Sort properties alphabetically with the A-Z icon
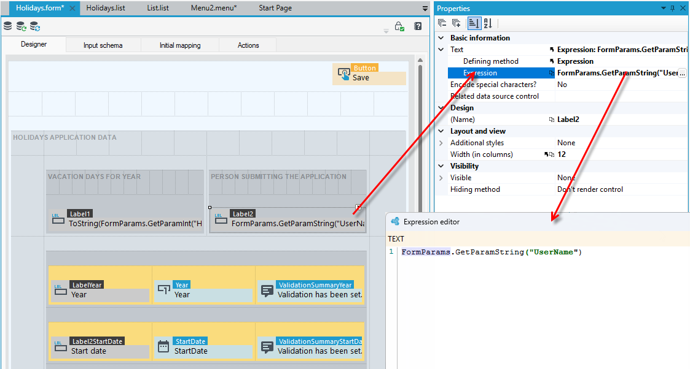This screenshot has width=690, height=369. 488,23
